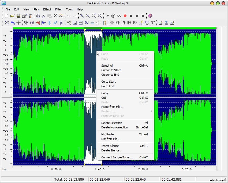Apply the Low Pass Filter (LPF)
Screen dimensions: 228x183
click(x=123, y=23)
